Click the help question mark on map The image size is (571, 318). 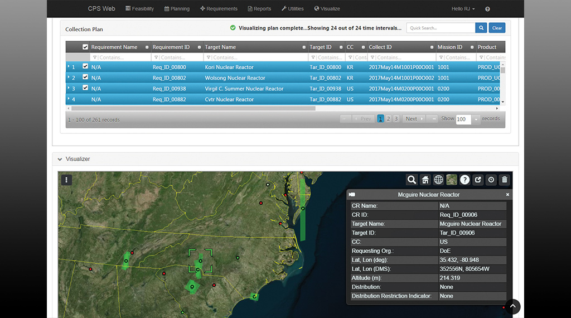coord(464,180)
